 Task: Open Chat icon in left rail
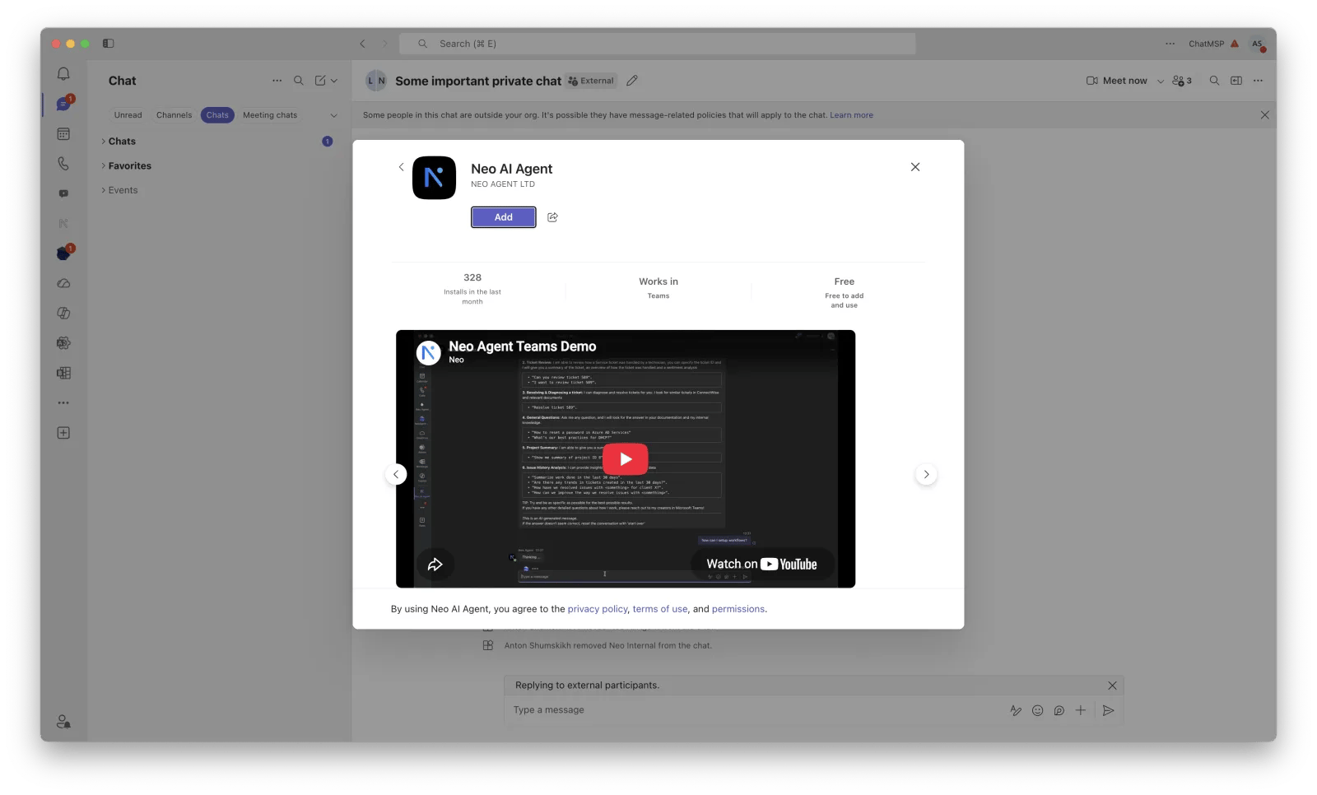(63, 104)
